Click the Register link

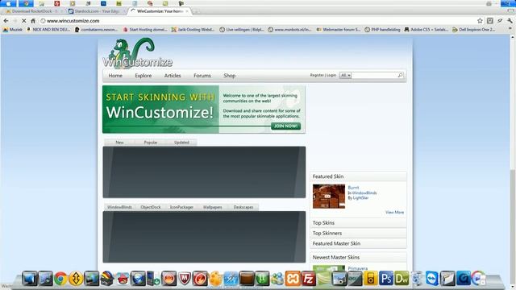317,75
